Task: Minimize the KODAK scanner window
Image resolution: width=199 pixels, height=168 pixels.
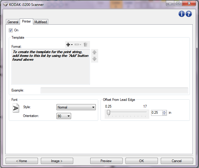Action: pos(170,4)
